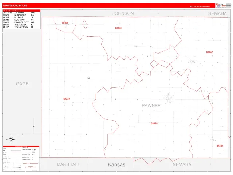
Task: Click the red 68441 ZIP label on the map
Action: (x=118, y=28)
